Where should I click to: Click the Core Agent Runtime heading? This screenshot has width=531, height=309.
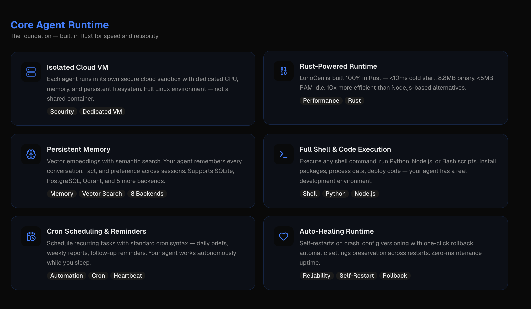60,25
